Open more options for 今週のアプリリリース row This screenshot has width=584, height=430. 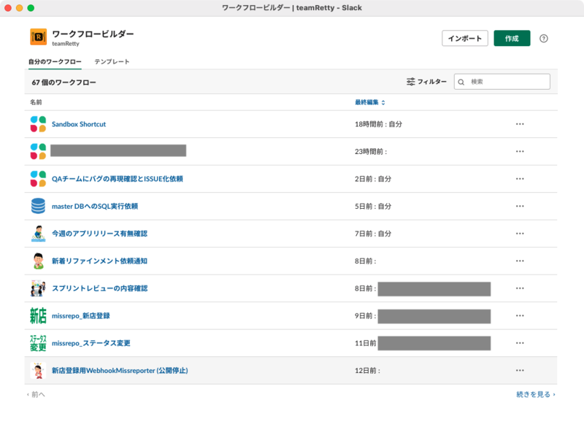pos(520,234)
